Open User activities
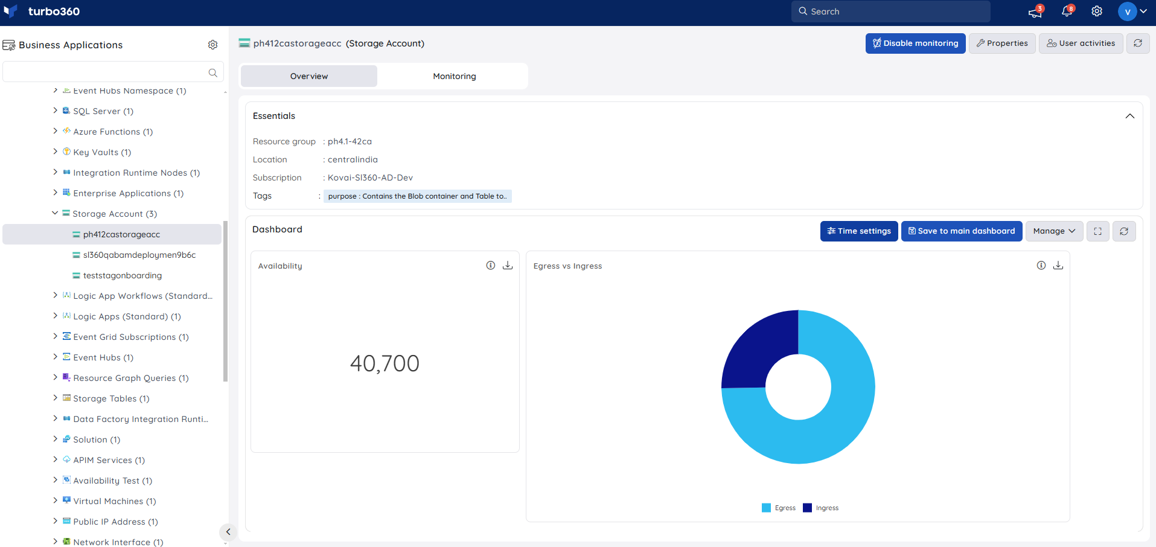Image resolution: width=1156 pixels, height=547 pixels. (x=1081, y=43)
